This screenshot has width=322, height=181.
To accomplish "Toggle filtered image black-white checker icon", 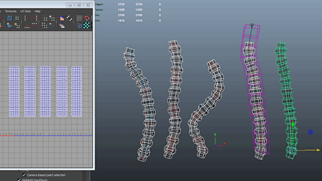I will click(69, 19).
